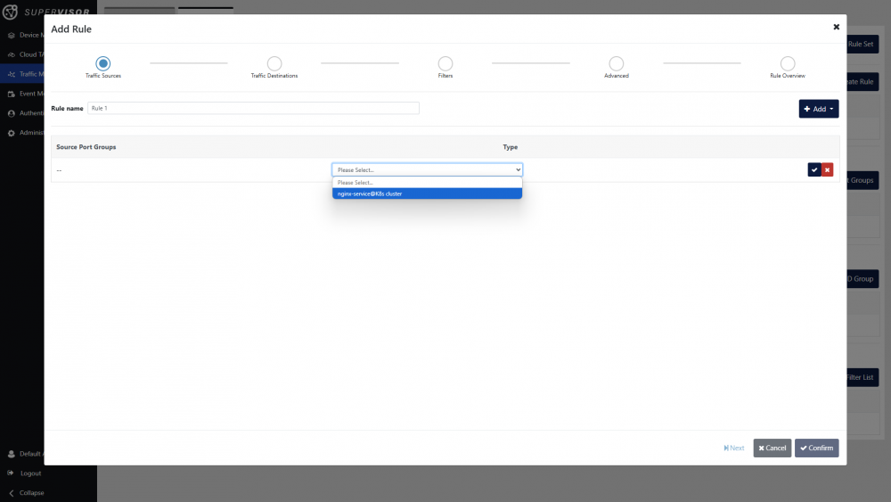This screenshot has width=891, height=502.
Task: Select the Filters step circle
Action: point(445,63)
